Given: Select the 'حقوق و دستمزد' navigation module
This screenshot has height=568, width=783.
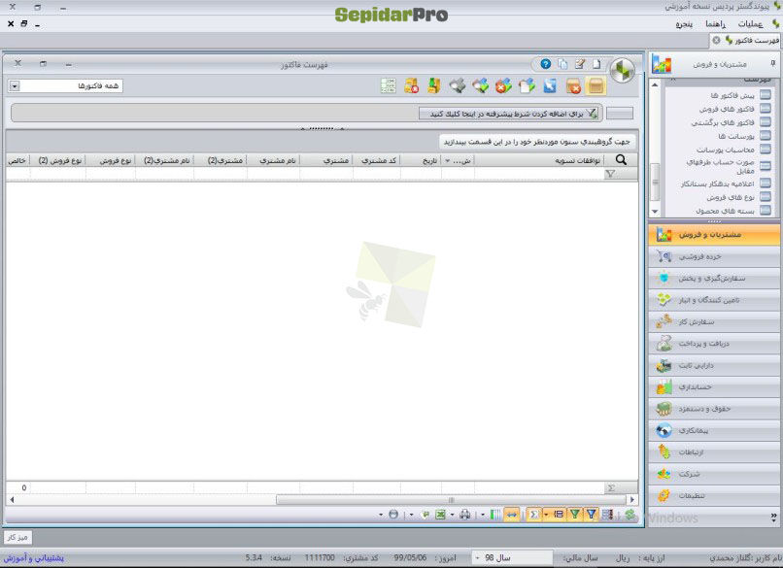Looking at the screenshot, I should click(714, 409).
